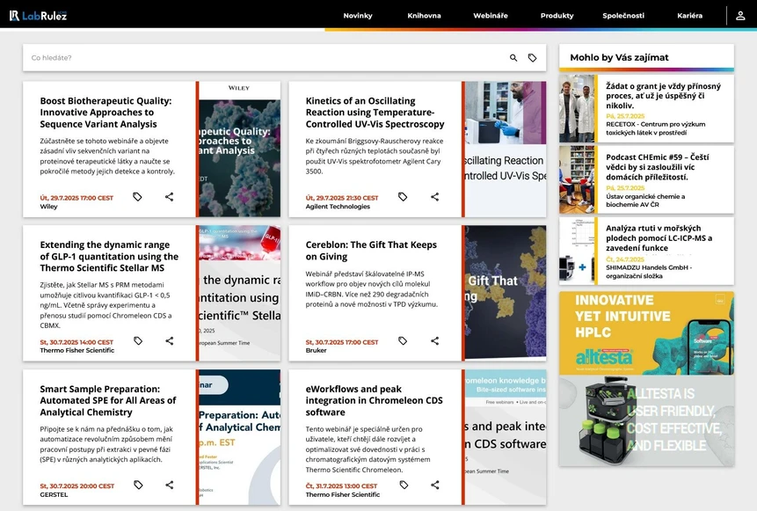Open Extending the dynamic range of GLP-1 title
Image resolution: width=757 pixels, height=511 pixels.
[109, 257]
